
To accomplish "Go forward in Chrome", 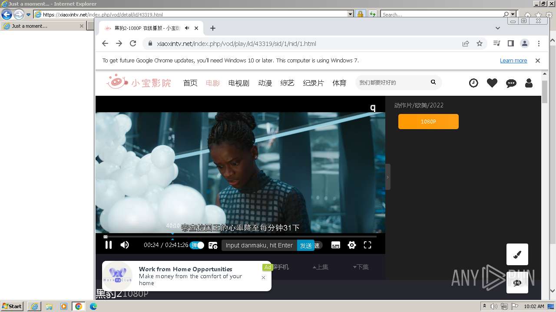I will coord(119,43).
